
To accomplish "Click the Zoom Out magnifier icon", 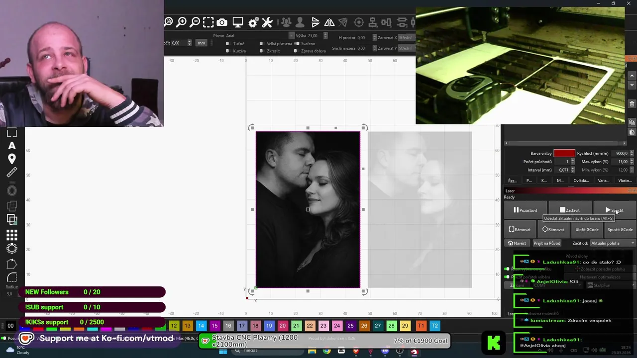I will click(195, 22).
